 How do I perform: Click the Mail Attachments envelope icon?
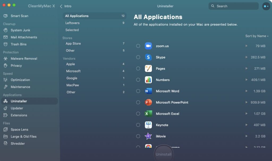(6, 37)
